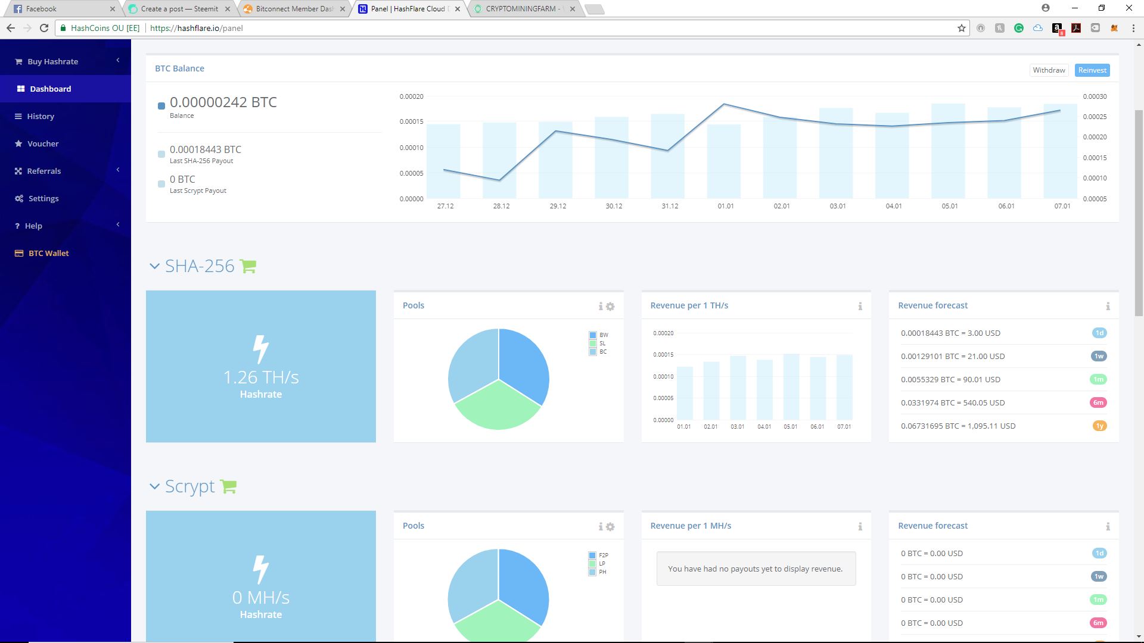Bookmark page with star icon

pyautogui.click(x=961, y=28)
